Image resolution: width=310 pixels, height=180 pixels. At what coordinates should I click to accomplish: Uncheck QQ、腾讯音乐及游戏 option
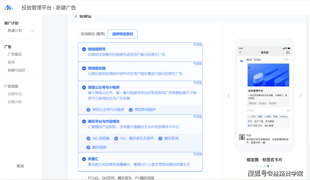[x=116, y=139]
